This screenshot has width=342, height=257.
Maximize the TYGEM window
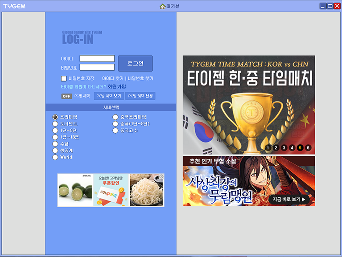tap(330, 6)
